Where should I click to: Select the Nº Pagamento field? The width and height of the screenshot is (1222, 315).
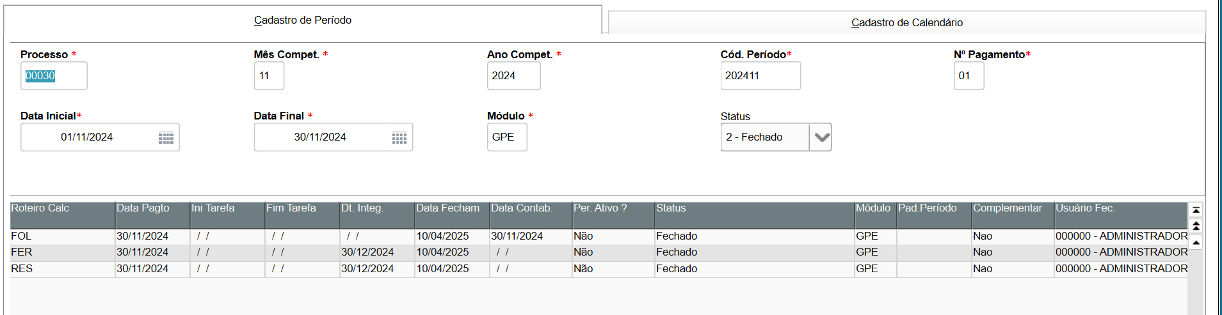pyautogui.click(x=969, y=76)
